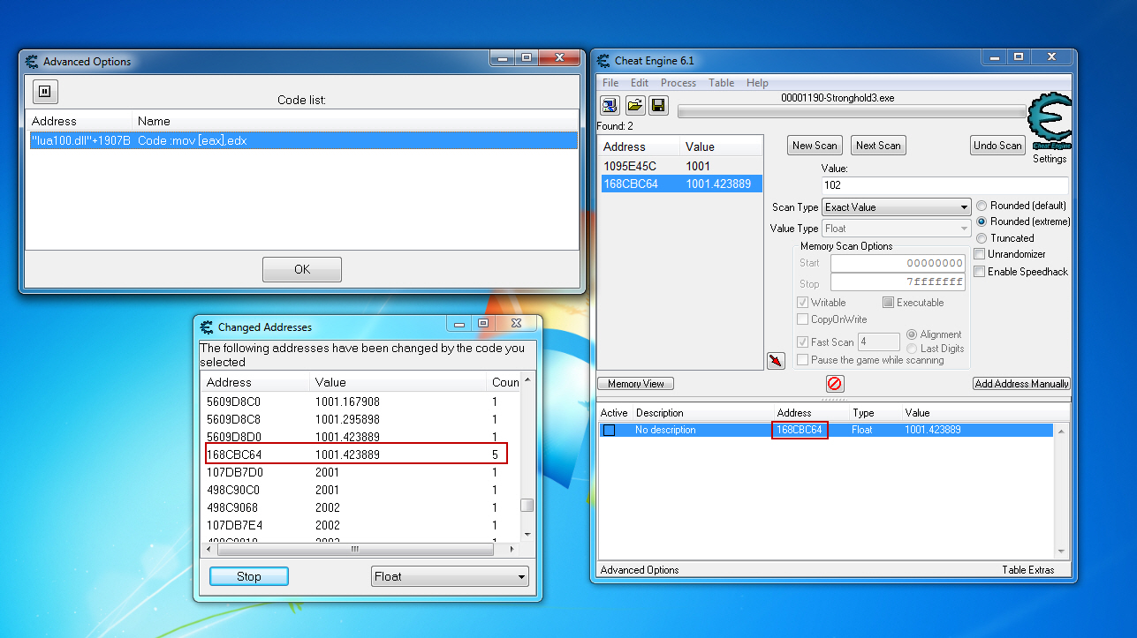This screenshot has width=1137, height=638.
Task: Click the red arrow add-to-list icon
Action: pos(776,360)
